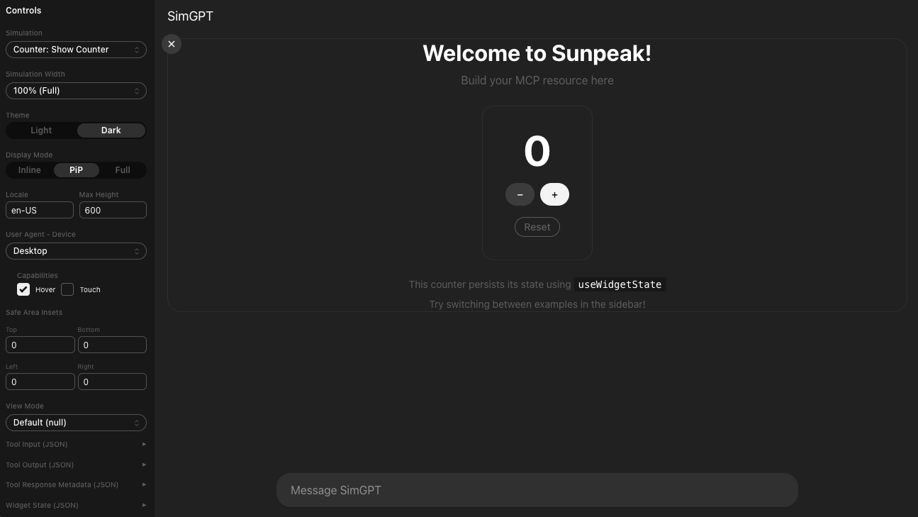Open the View Mode dropdown
Screen dimensions: 918x517
coord(76,423)
